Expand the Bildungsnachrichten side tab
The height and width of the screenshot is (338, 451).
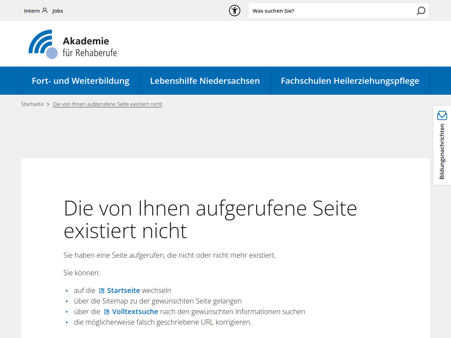pyautogui.click(x=442, y=151)
